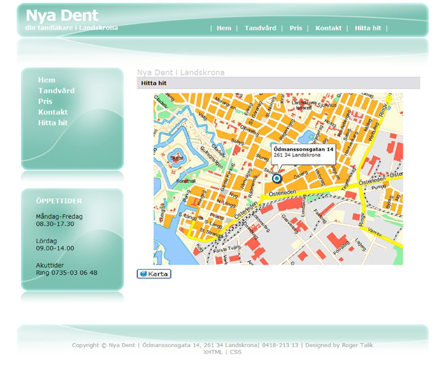The width and height of the screenshot is (446, 370).
Task: Click the Hitta hit section heading bar
Action: (x=278, y=83)
